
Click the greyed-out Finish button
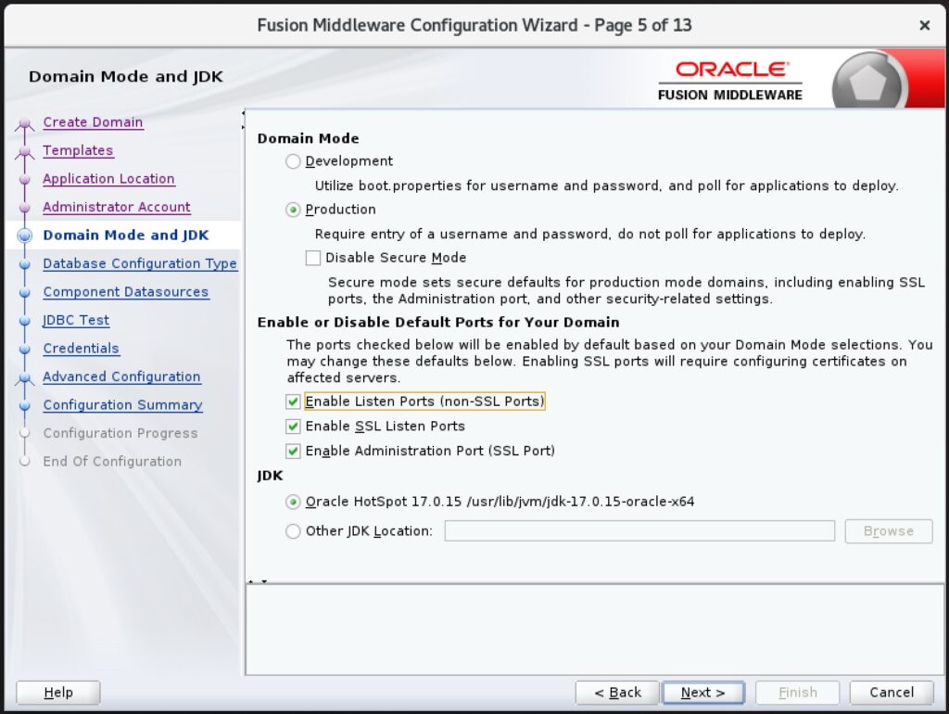coord(798,693)
